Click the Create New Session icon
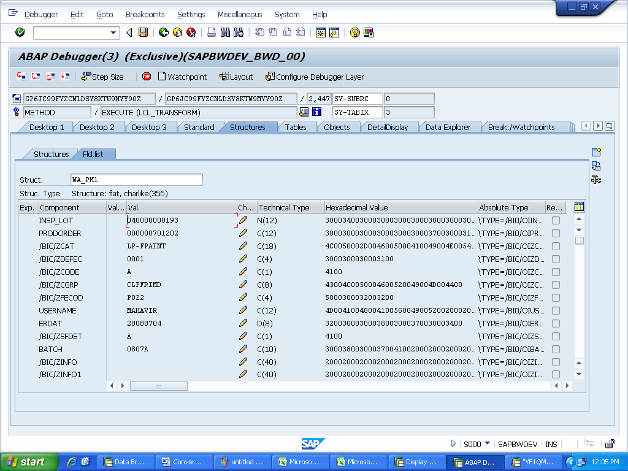The height and width of the screenshot is (471, 628). coord(320,33)
